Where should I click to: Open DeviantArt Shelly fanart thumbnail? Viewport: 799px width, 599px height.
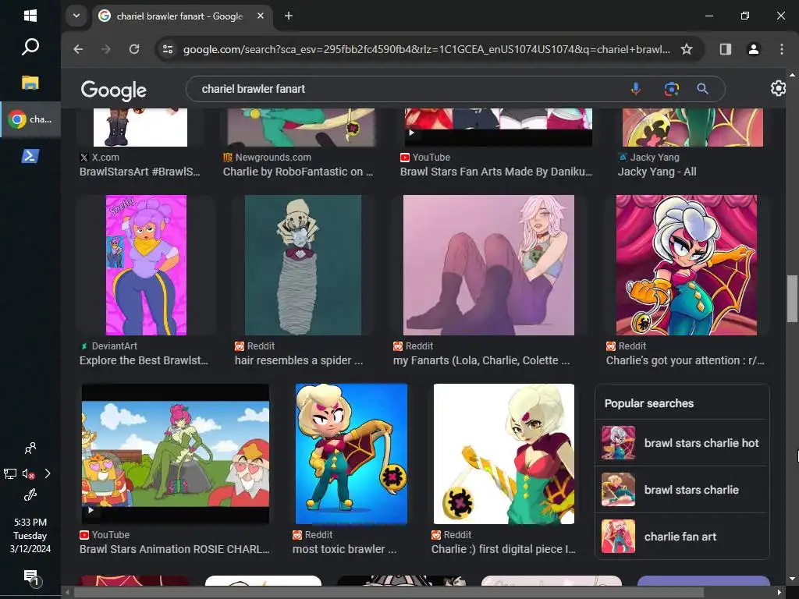click(x=146, y=265)
